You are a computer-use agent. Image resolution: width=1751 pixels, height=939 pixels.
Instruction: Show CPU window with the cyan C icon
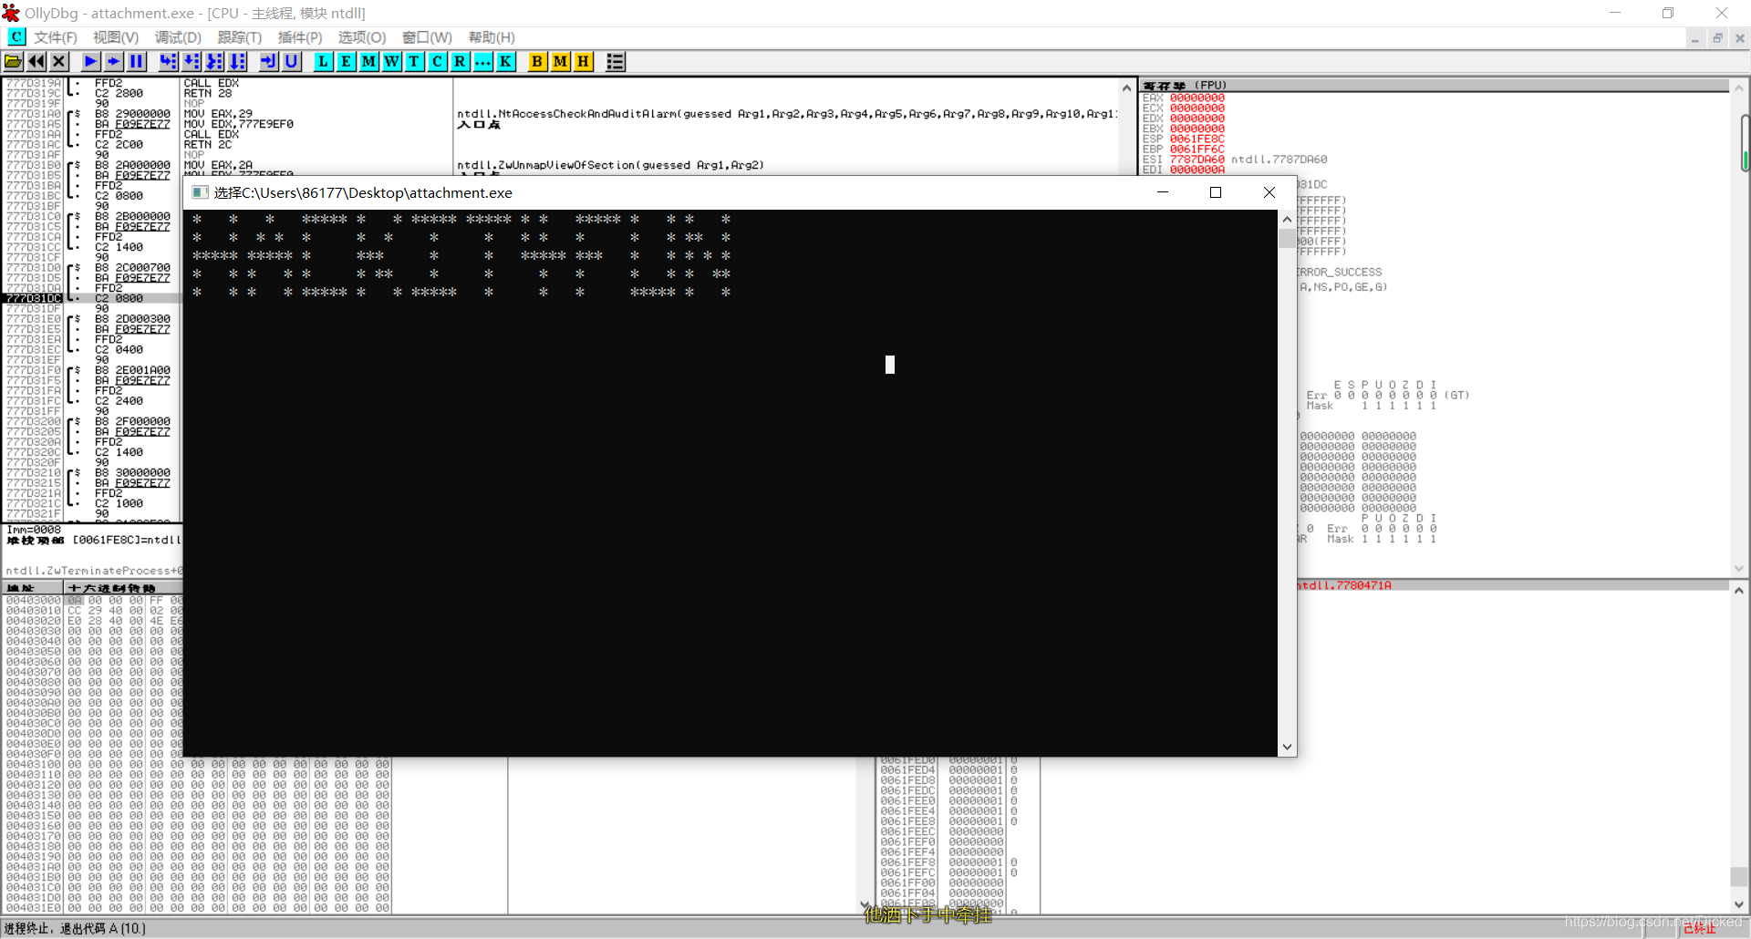point(437,61)
